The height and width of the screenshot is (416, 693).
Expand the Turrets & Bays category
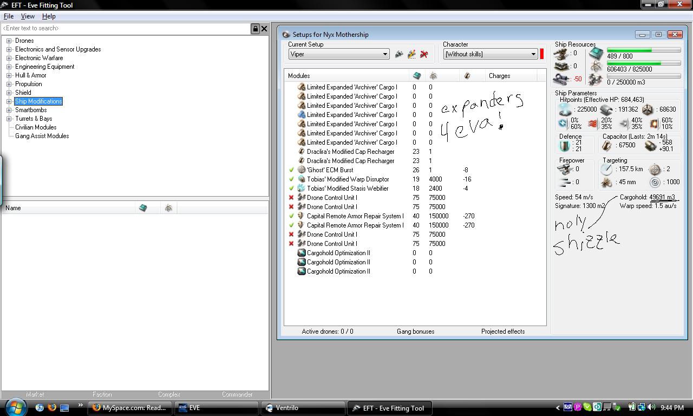point(9,119)
